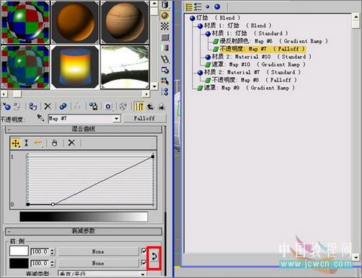
Task: Click the first None map button
Action: [x=98, y=251]
